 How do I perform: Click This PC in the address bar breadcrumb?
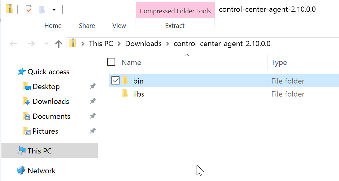[101, 43]
